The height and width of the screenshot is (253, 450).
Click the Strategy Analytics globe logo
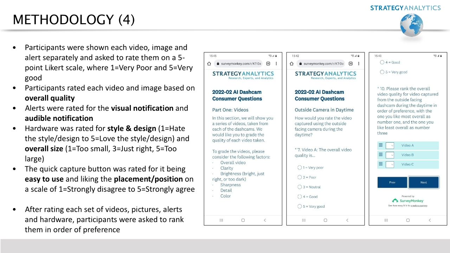[x=411, y=25]
